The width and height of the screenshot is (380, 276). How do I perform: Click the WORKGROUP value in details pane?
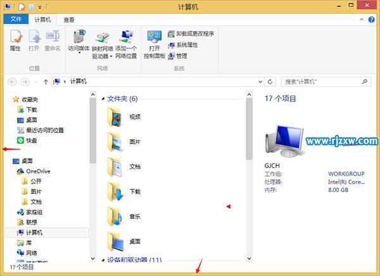[346, 173]
